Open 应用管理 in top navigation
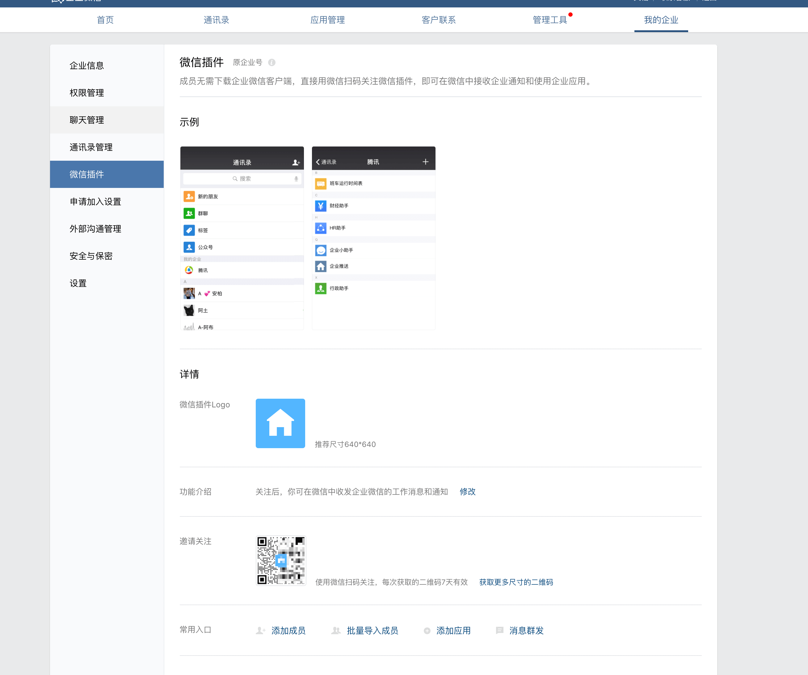The image size is (808, 675). [x=327, y=20]
